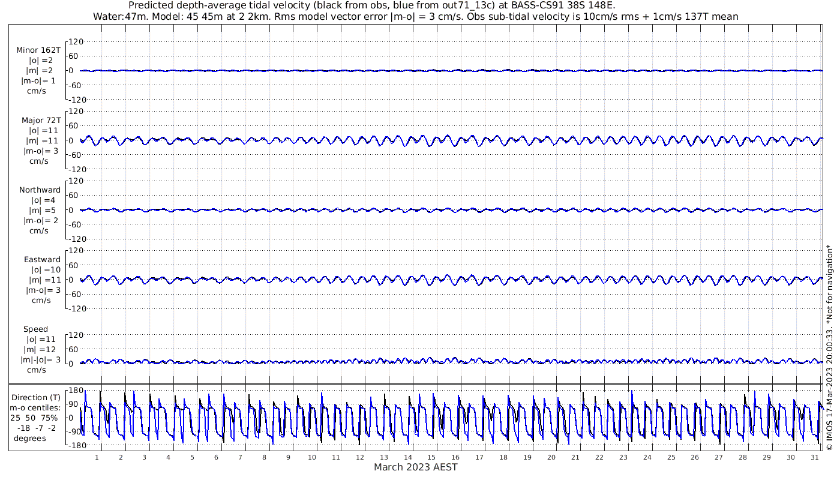Click day 15 tick label on time axis
Viewport: 840px width, 480px height.
[x=431, y=457]
